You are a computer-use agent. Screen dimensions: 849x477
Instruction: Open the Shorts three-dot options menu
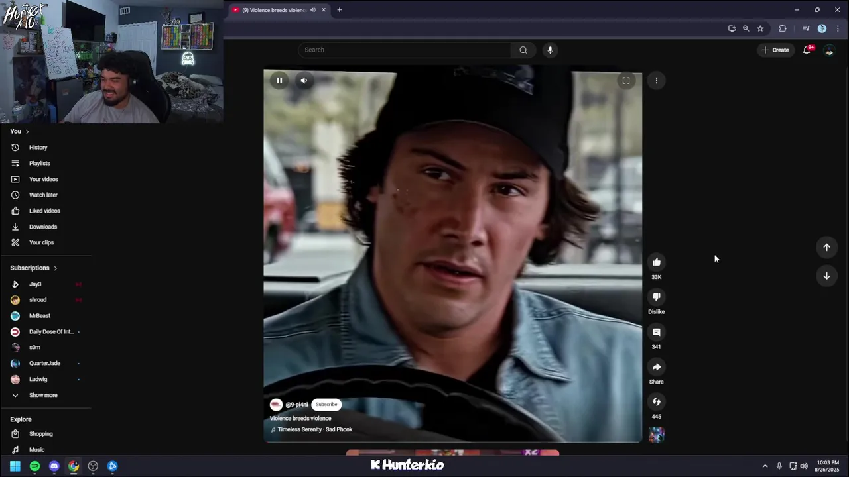coord(657,81)
